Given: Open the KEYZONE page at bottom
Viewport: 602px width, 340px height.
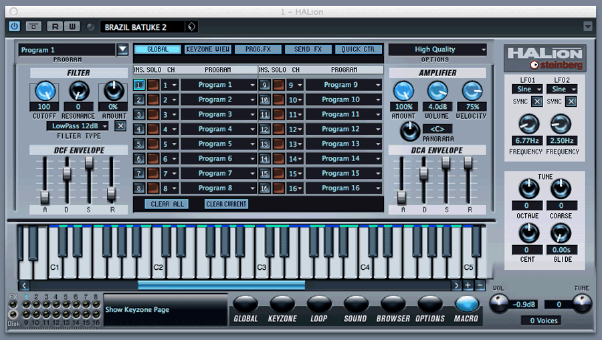Looking at the screenshot, I should click(x=282, y=305).
